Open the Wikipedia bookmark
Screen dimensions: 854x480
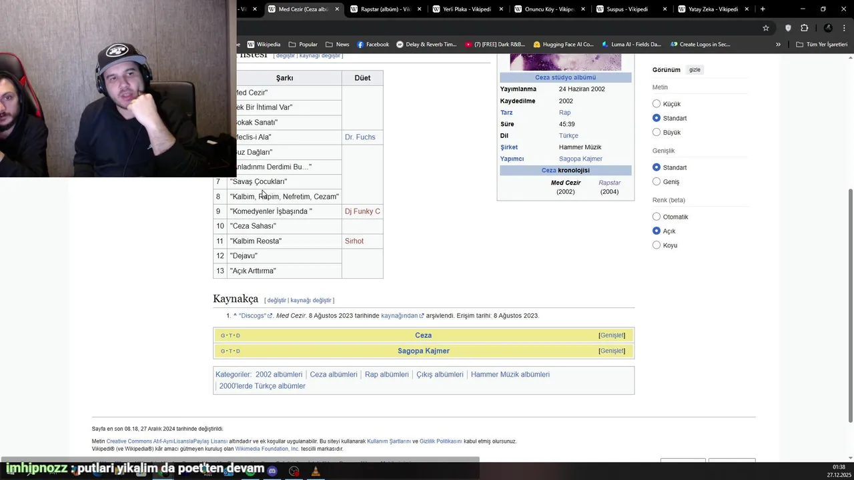(x=263, y=45)
